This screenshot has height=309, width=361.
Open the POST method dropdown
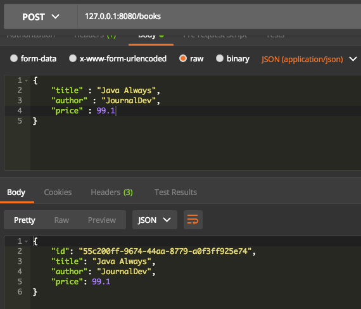pyautogui.click(x=41, y=16)
